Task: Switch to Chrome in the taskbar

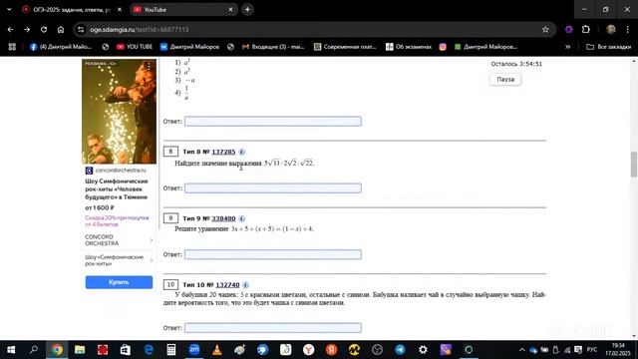Action: tap(57, 350)
